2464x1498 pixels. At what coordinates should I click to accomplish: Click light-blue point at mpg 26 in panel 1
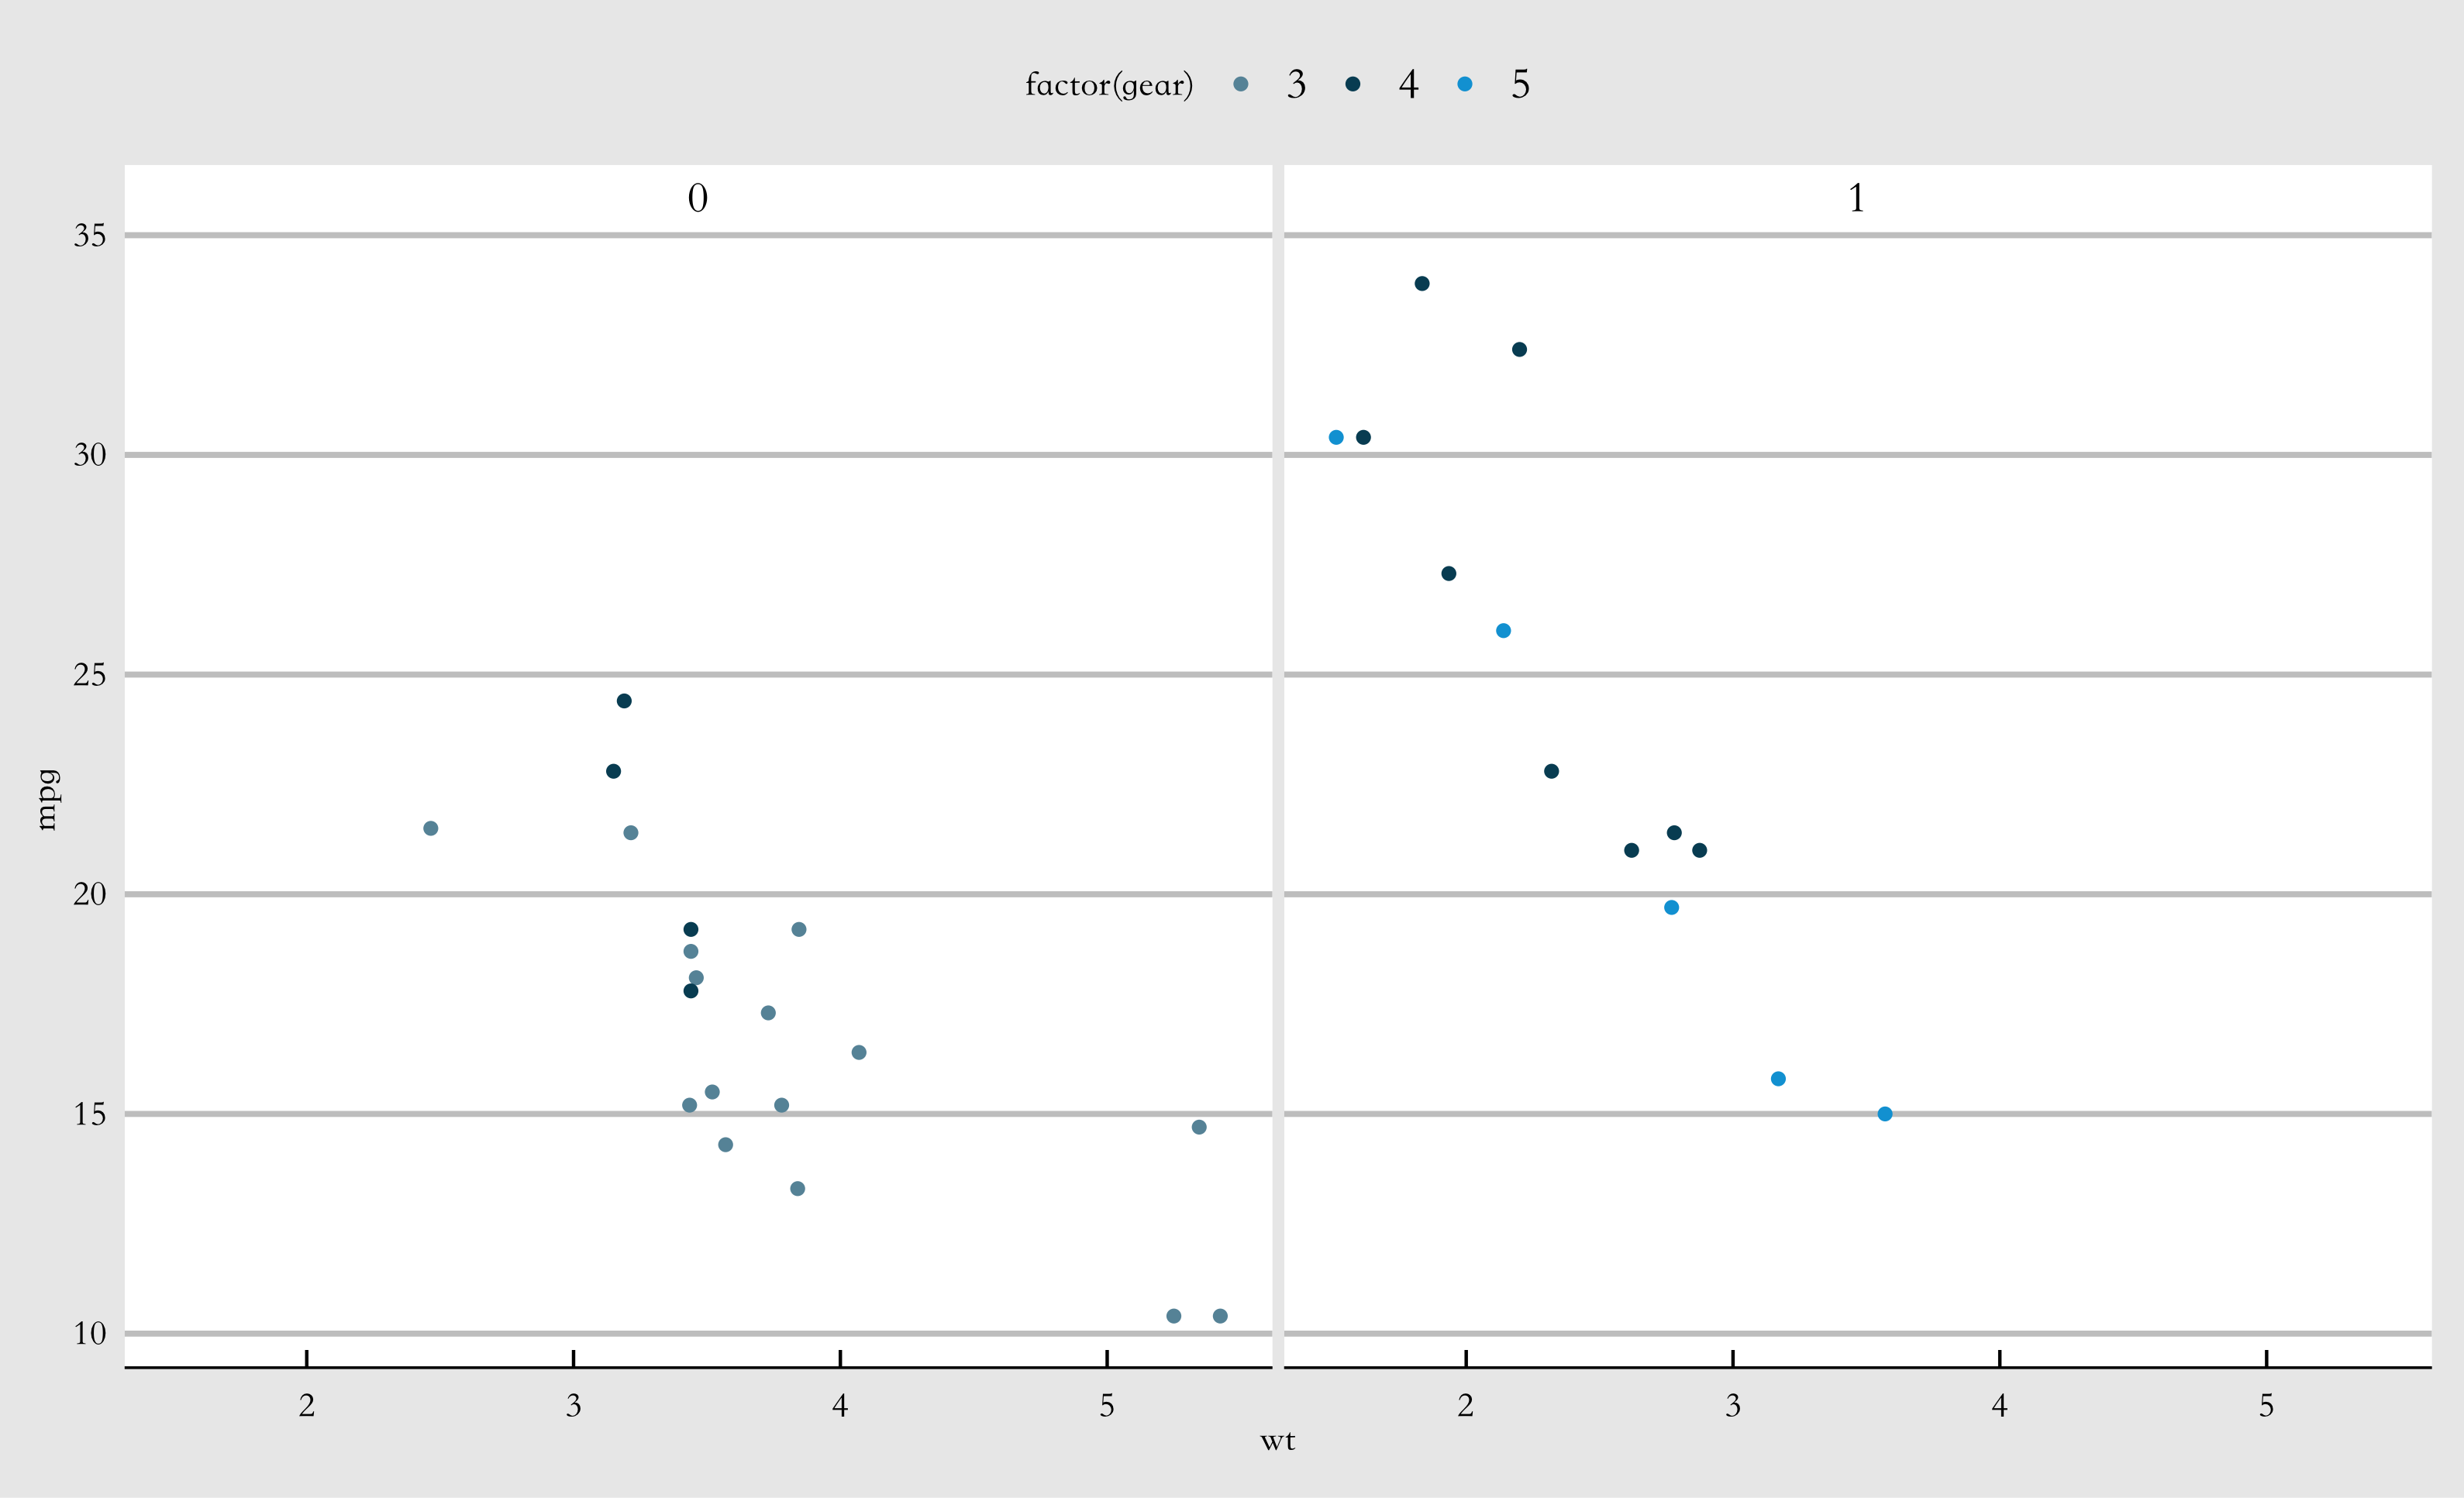tap(1504, 631)
